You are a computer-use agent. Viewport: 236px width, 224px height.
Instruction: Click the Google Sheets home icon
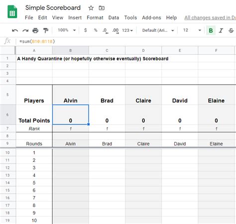(x=12, y=11)
